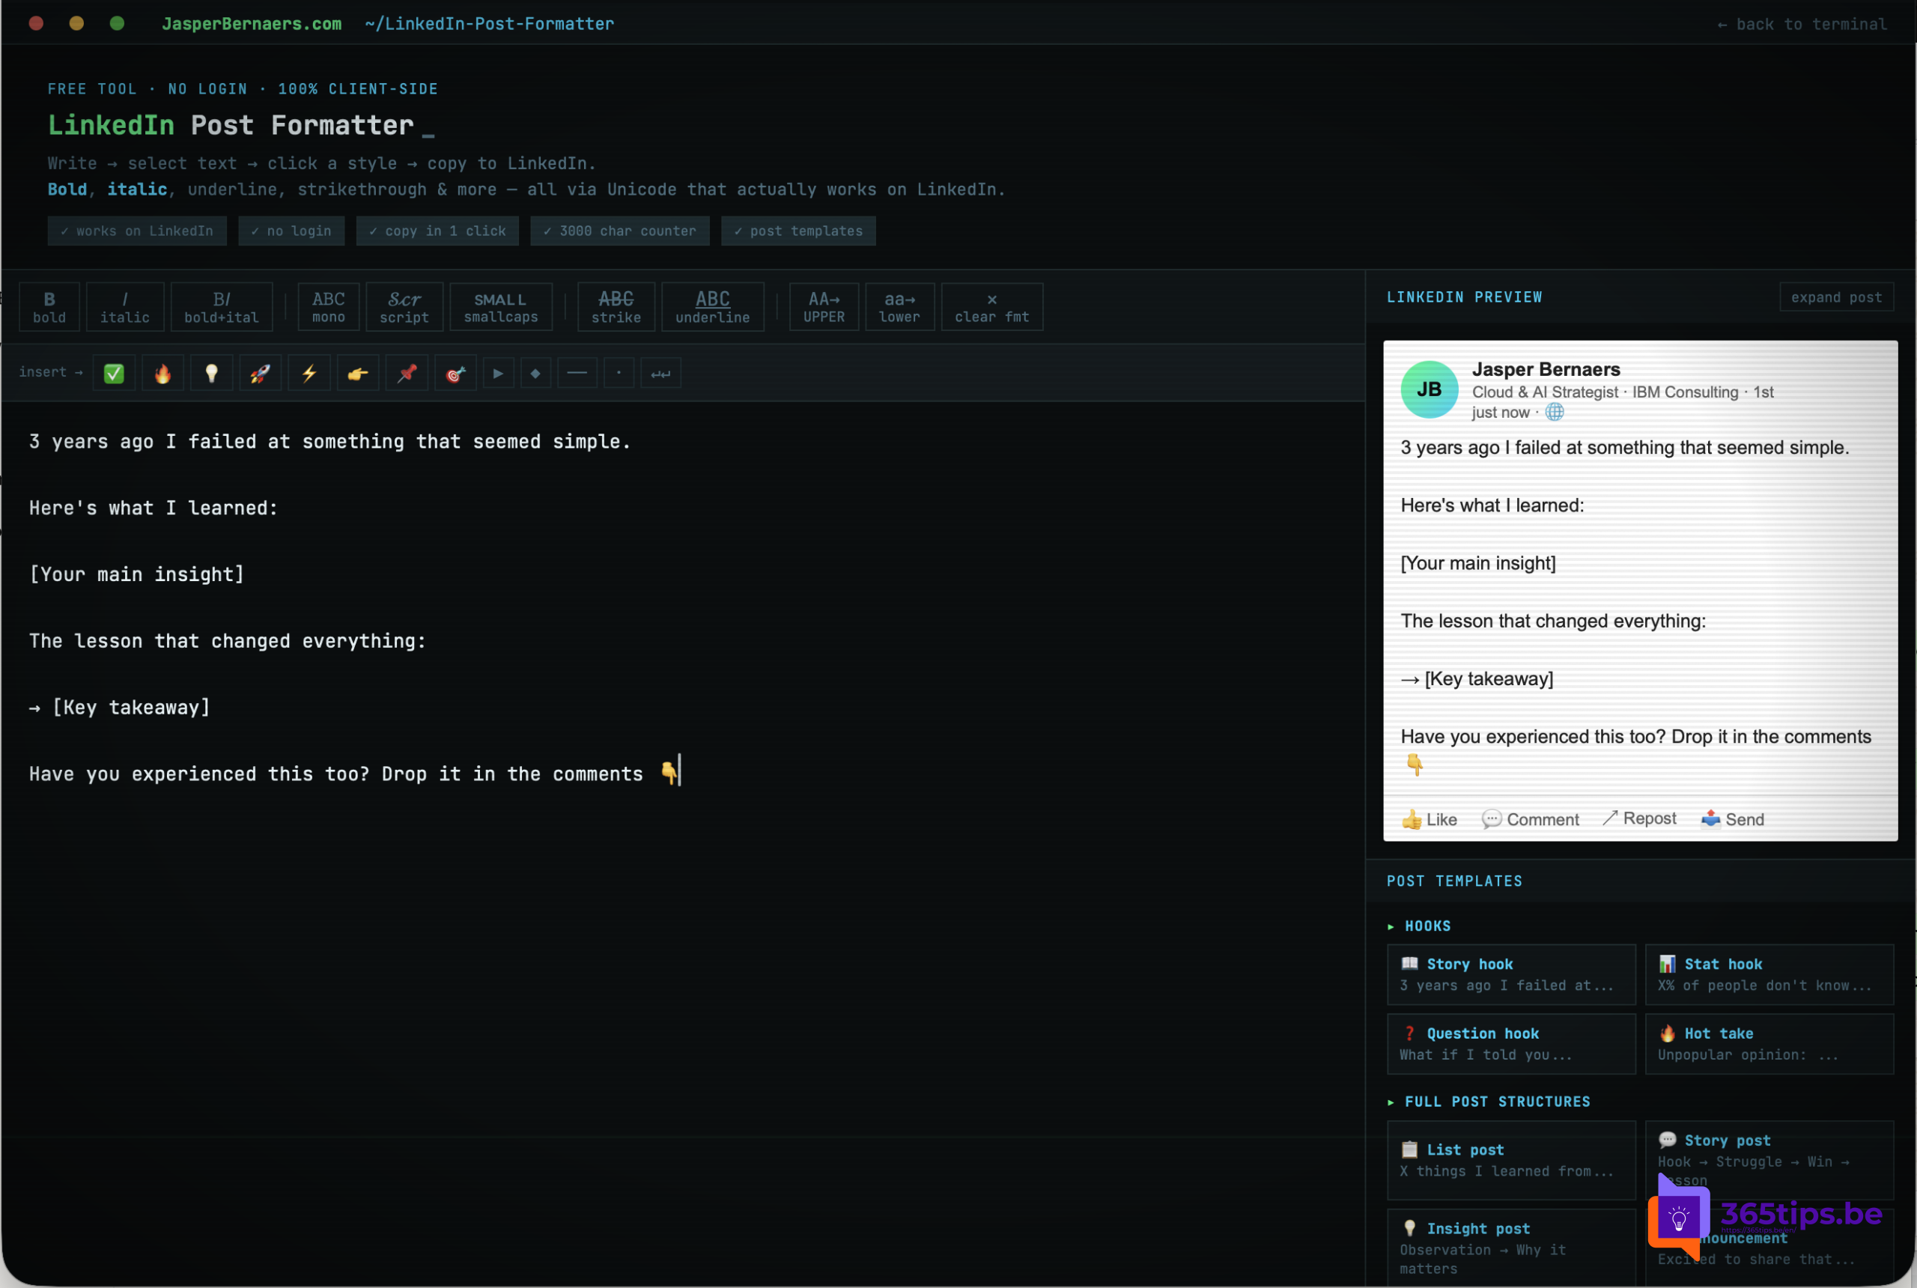Screen dimensions: 1917x1288
Task: Convert text to lower case
Action: 899,307
